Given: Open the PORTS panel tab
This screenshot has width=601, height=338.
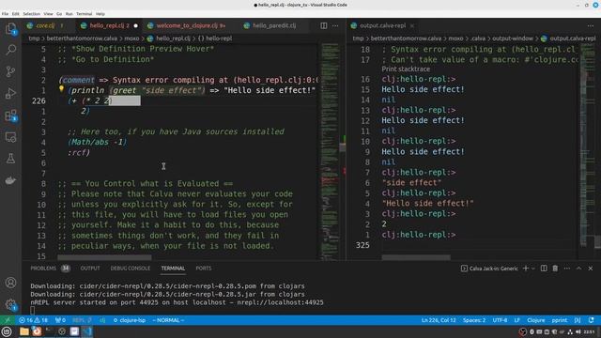Looking at the screenshot, I should click(204, 269).
